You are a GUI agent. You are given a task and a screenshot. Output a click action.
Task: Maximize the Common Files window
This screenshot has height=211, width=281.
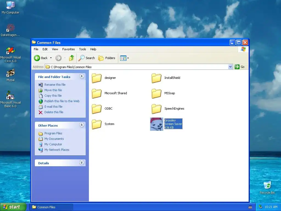pyautogui.click(x=239, y=43)
